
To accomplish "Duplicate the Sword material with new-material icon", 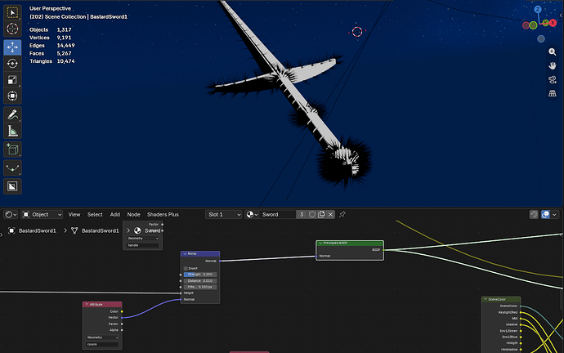I will coord(321,215).
